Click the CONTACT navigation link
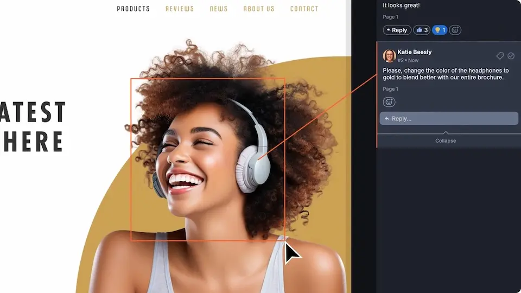 pyautogui.click(x=304, y=9)
